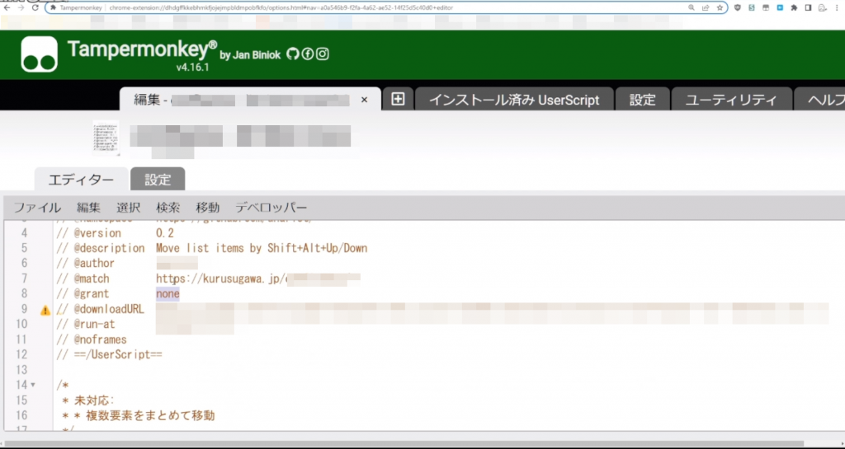Viewport: 845px width, 449px height.
Task: Click the version value 0.2
Action: 165,233
